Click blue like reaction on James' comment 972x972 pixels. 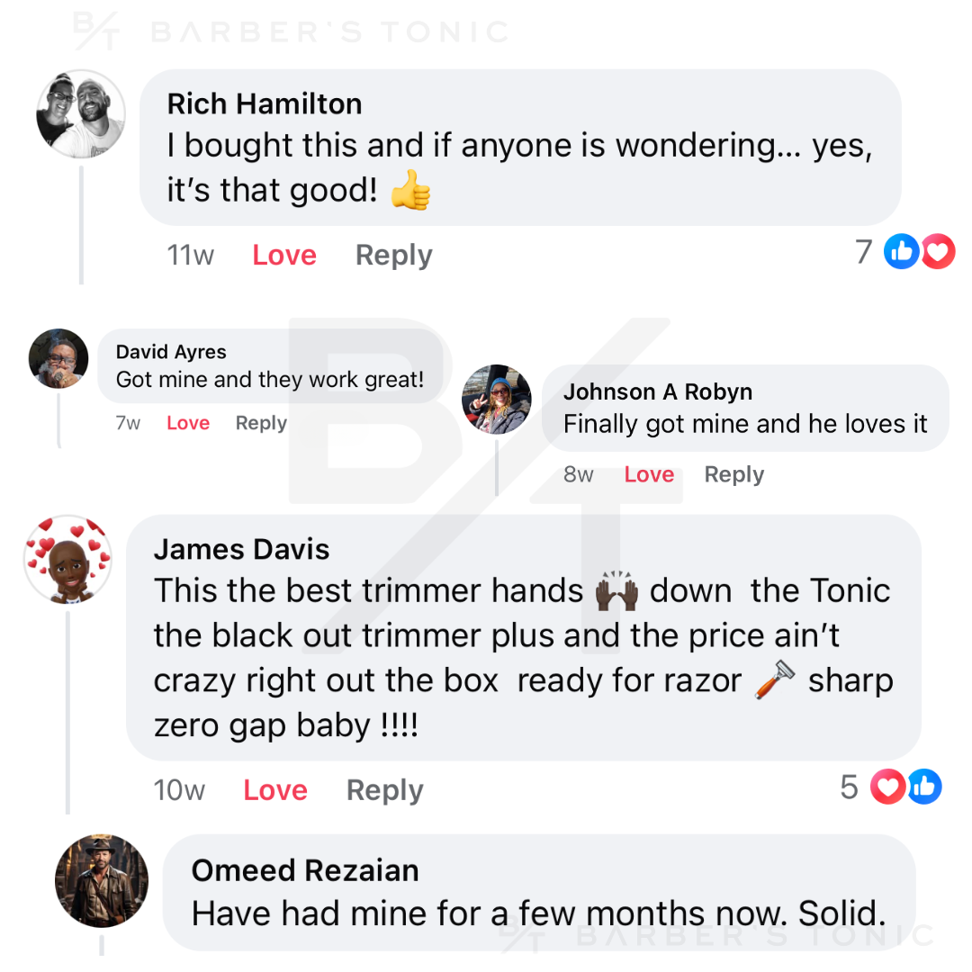point(924,787)
